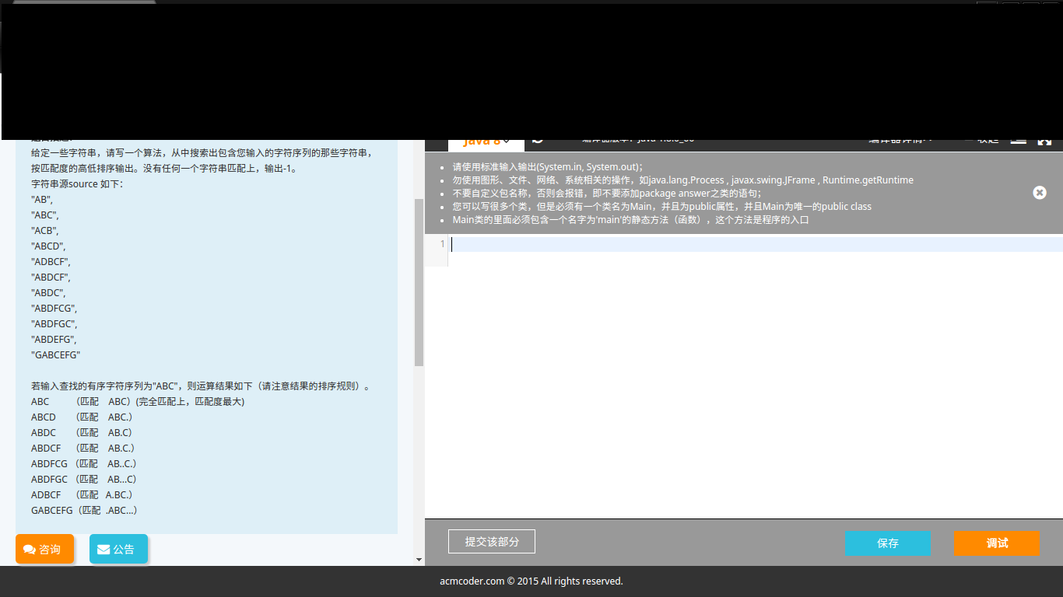Open the editor menu lines icon
Screen dimensions: 1063x597
coord(1018,141)
